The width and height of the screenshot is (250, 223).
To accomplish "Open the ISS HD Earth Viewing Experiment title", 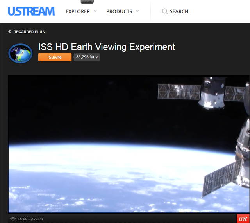I will [x=107, y=47].
